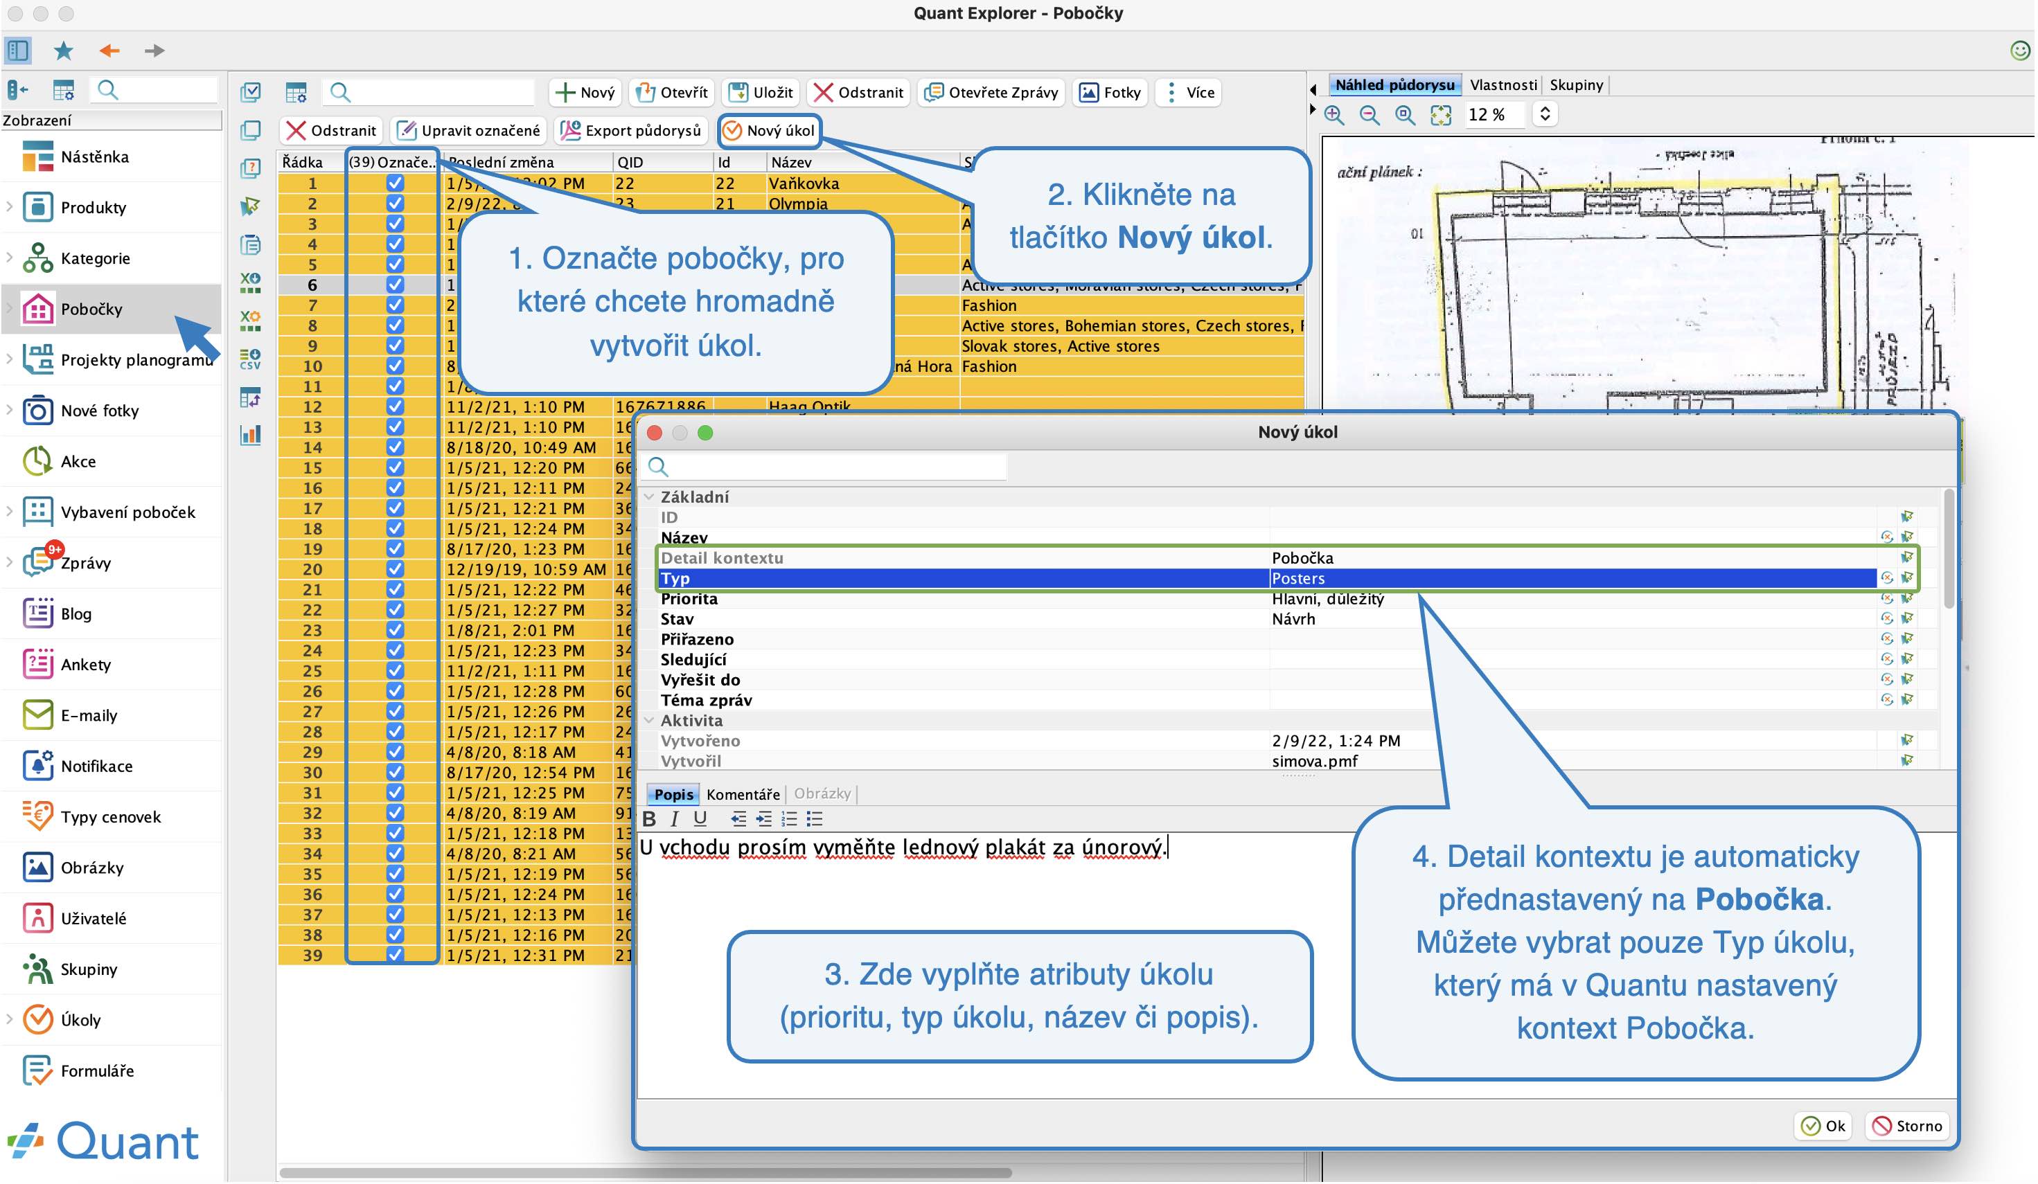Apply bold formatting in description editor

[648, 818]
